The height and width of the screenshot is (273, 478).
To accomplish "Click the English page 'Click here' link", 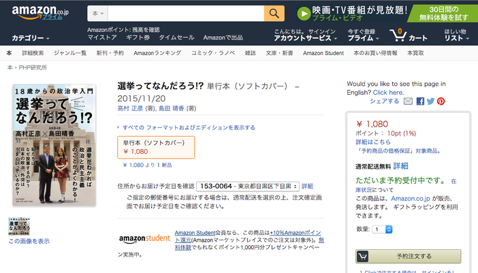I will (388, 93).
